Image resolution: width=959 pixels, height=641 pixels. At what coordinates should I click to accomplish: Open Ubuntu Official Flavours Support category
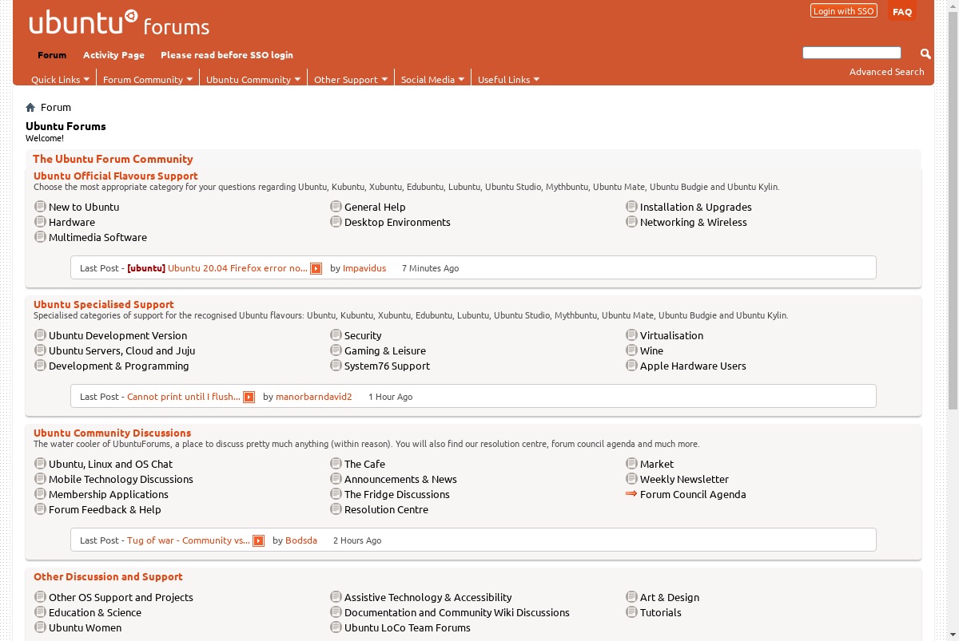[116, 176]
